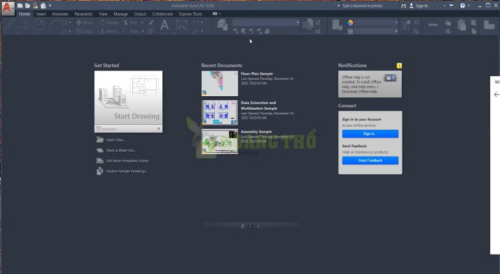Select the Text tool in the ribbon
500x274 pixels.
pos(164,24)
